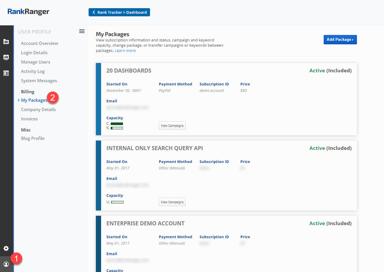Image resolution: width=384 pixels, height=272 pixels.
Task: Open Company Details under Billing
Action: coord(38,110)
